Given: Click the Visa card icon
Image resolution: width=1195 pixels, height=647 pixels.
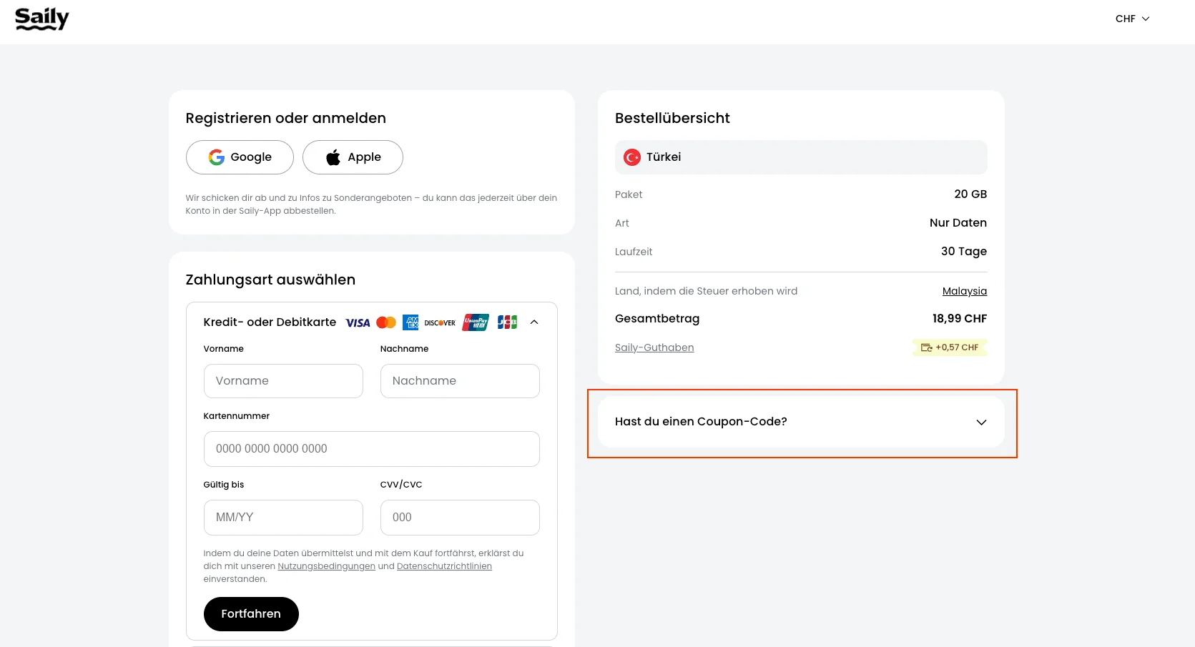Looking at the screenshot, I should [358, 322].
